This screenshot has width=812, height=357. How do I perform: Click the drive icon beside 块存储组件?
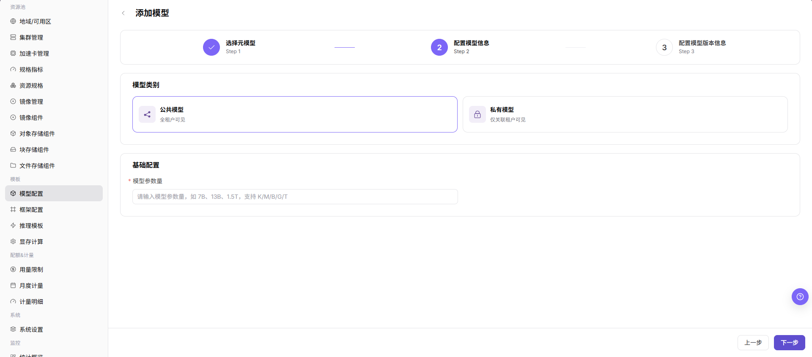[x=13, y=149]
